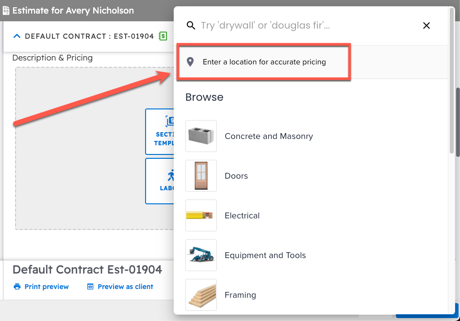460x321 pixels.
Task: Click the location pin icon
Action: click(190, 62)
